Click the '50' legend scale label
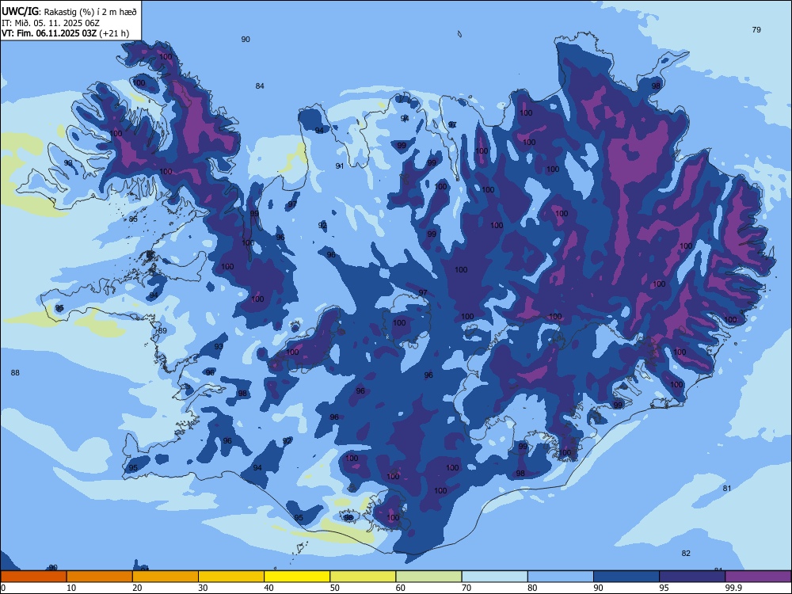Viewport: 792px width, 594px height. click(x=334, y=588)
